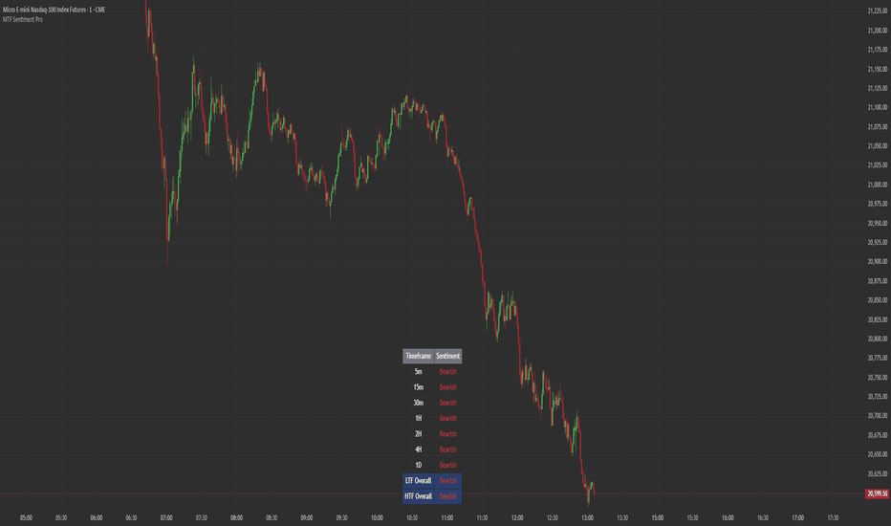
Task: Click the 07:00 time axis label
Action: 166,518
